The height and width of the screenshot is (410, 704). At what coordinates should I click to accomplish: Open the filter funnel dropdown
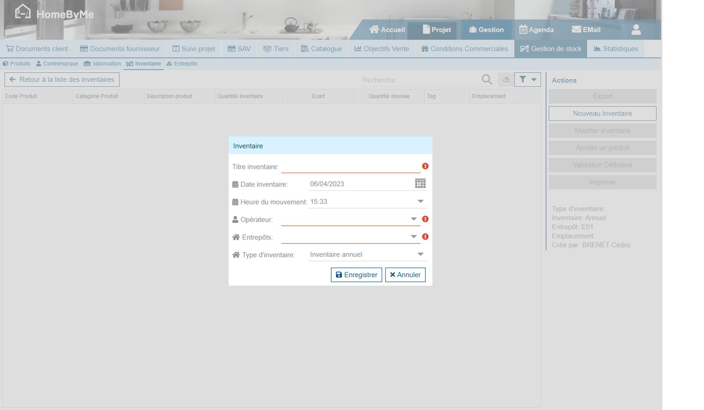point(527,80)
